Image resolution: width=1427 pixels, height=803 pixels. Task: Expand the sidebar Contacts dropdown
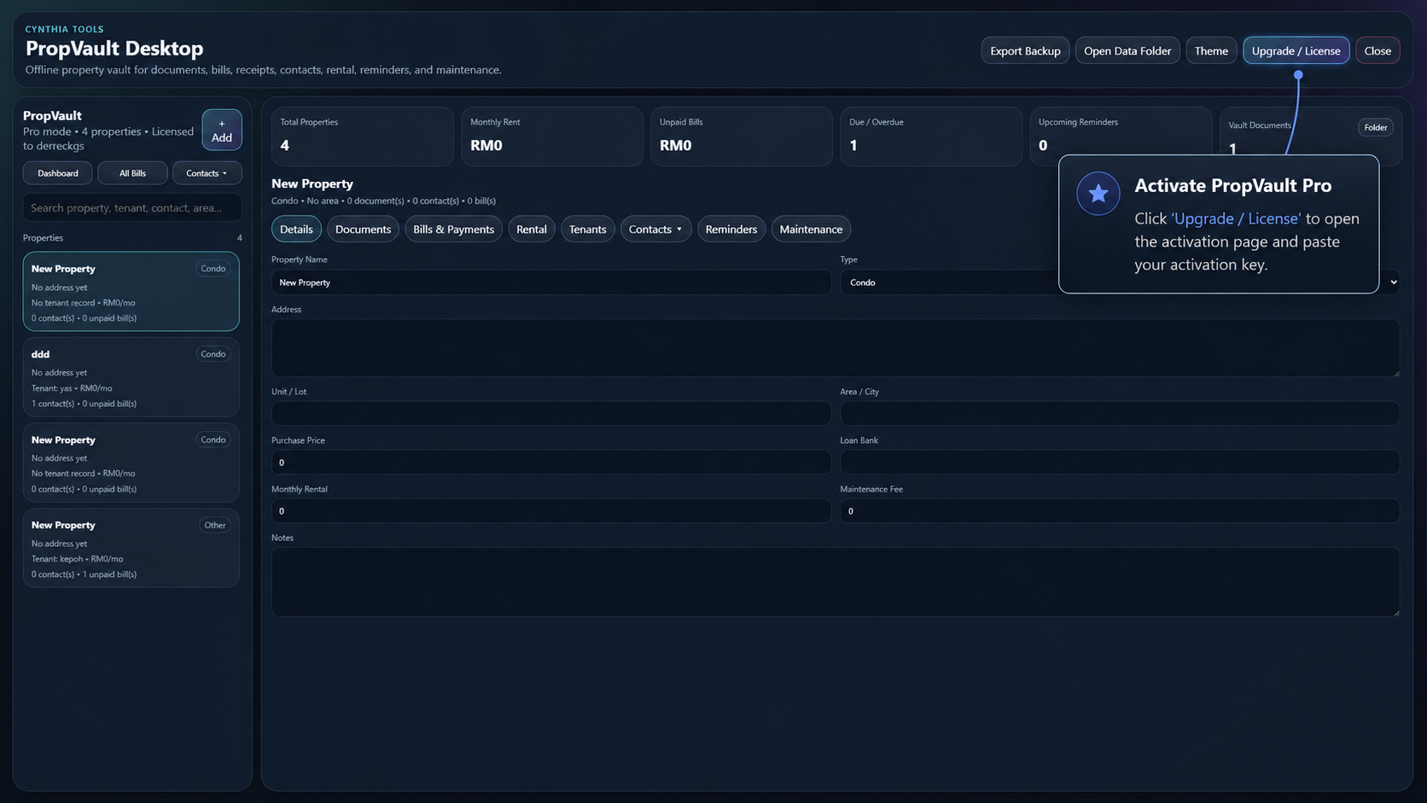click(207, 173)
